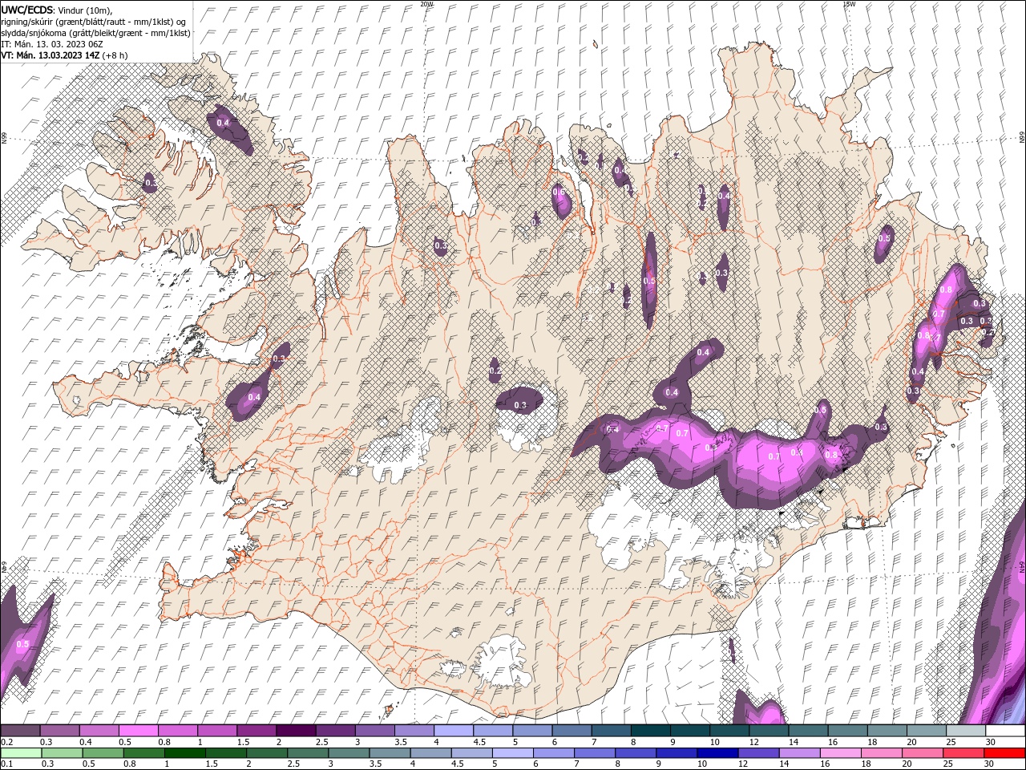Click the 0.5 snowfall label over the southwest ocean
This screenshot has height=770, width=1026.
click(22, 644)
